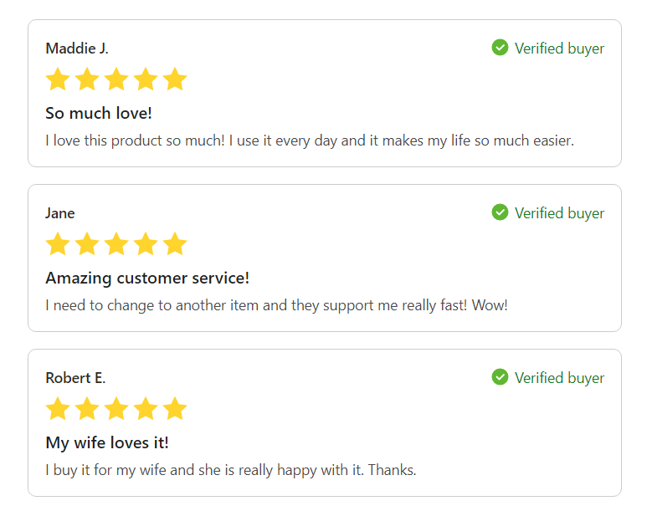The image size is (652, 511).
Task: Click the Verified buyer text on Maddie J.'s review
Action: pos(559,49)
